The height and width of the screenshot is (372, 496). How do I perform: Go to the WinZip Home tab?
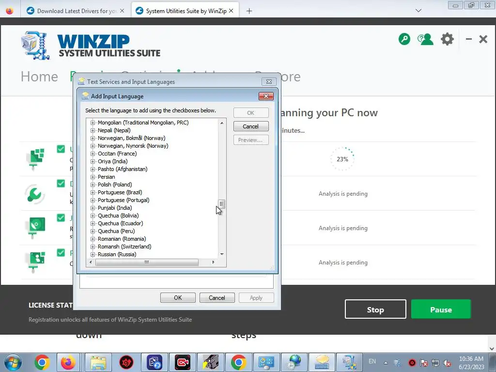click(39, 77)
